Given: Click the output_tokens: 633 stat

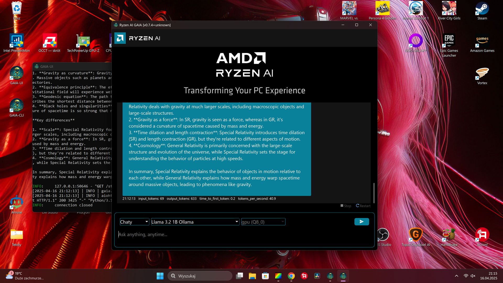Looking at the screenshot, I should click(x=182, y=199).
